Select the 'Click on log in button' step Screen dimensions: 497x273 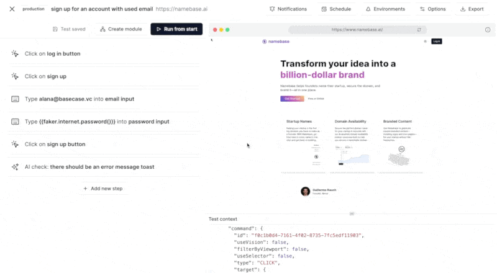pos(104,53)
